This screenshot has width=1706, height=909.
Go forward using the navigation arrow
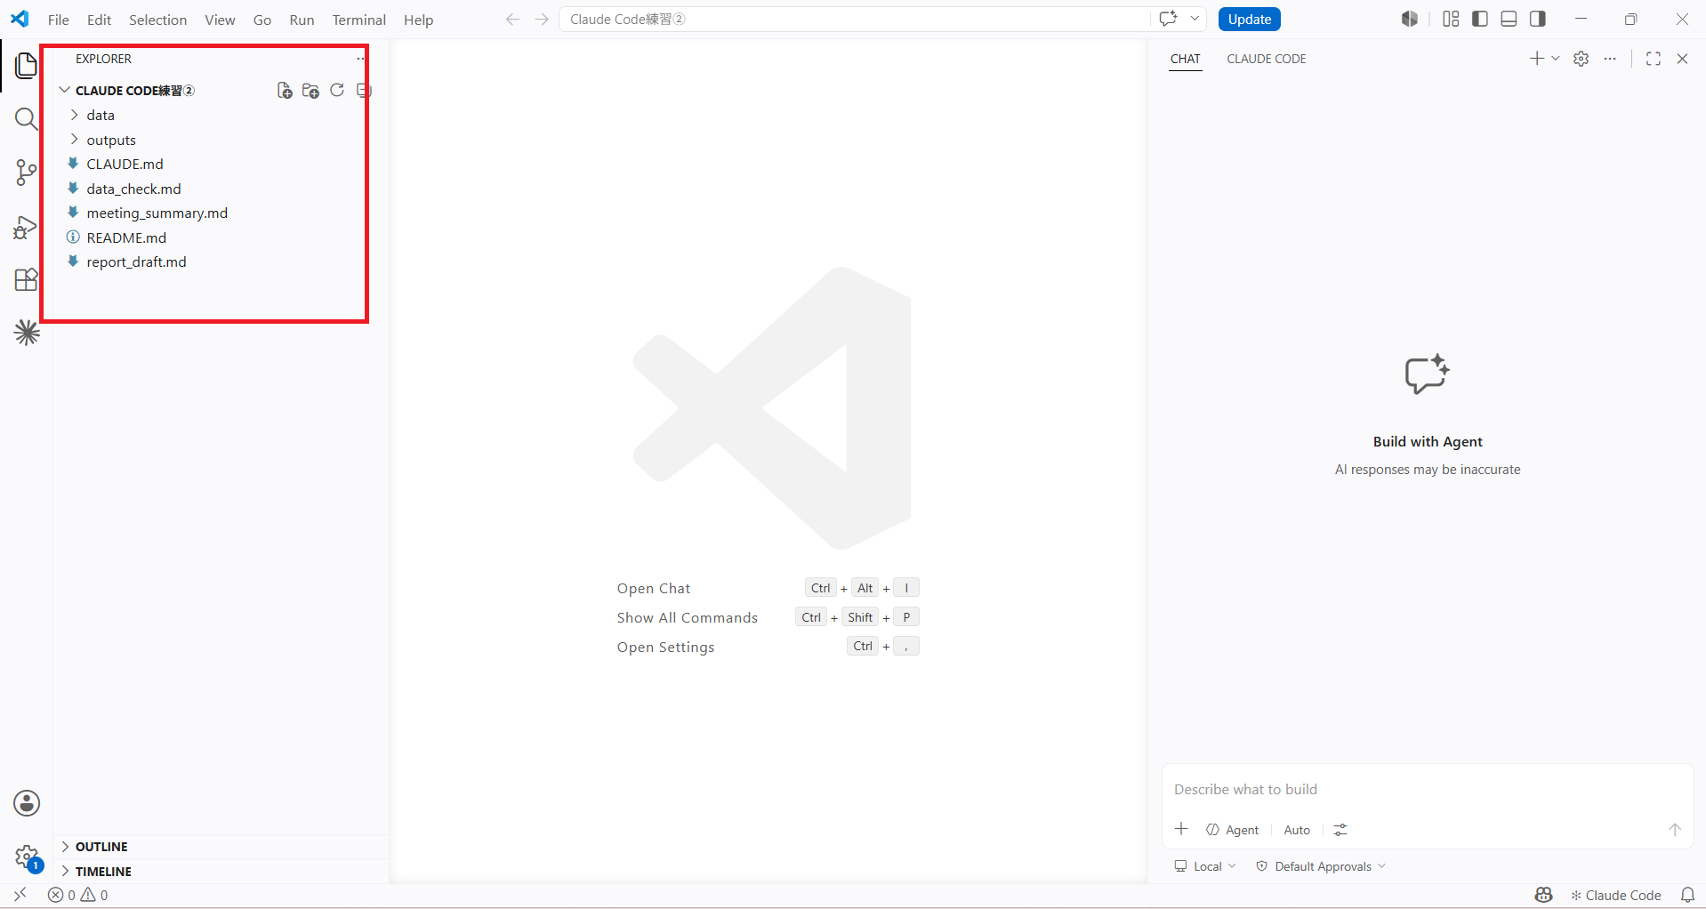coord(542,20)
